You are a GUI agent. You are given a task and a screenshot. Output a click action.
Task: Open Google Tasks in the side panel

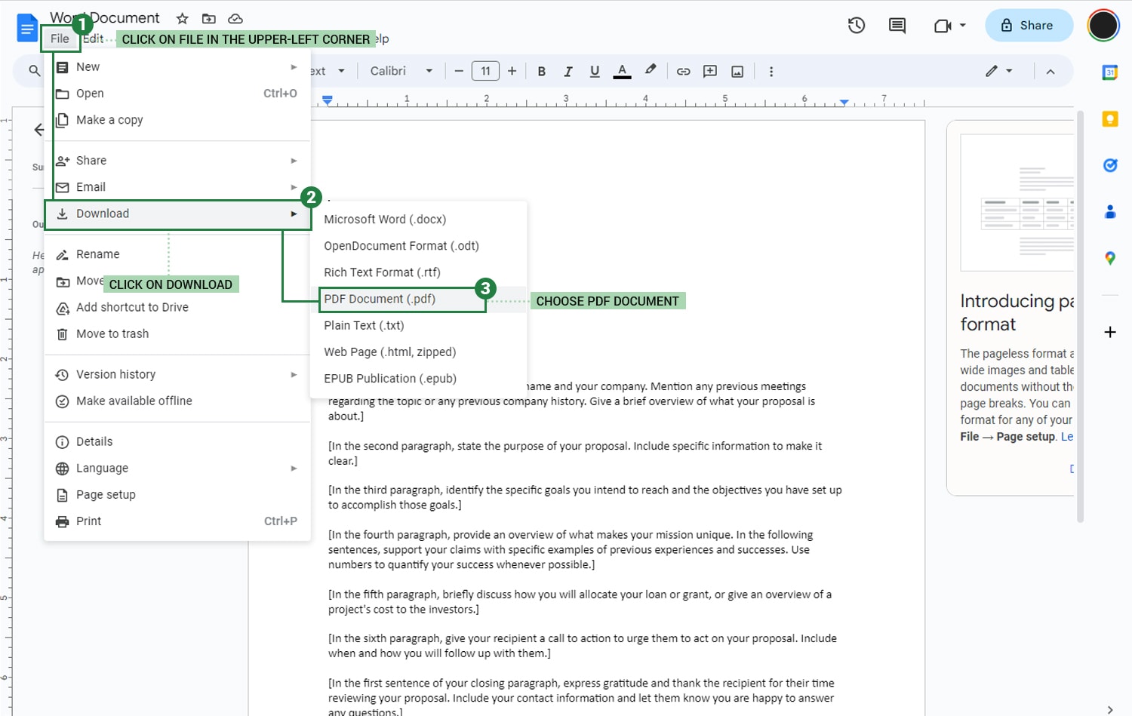coord(1109,164)
